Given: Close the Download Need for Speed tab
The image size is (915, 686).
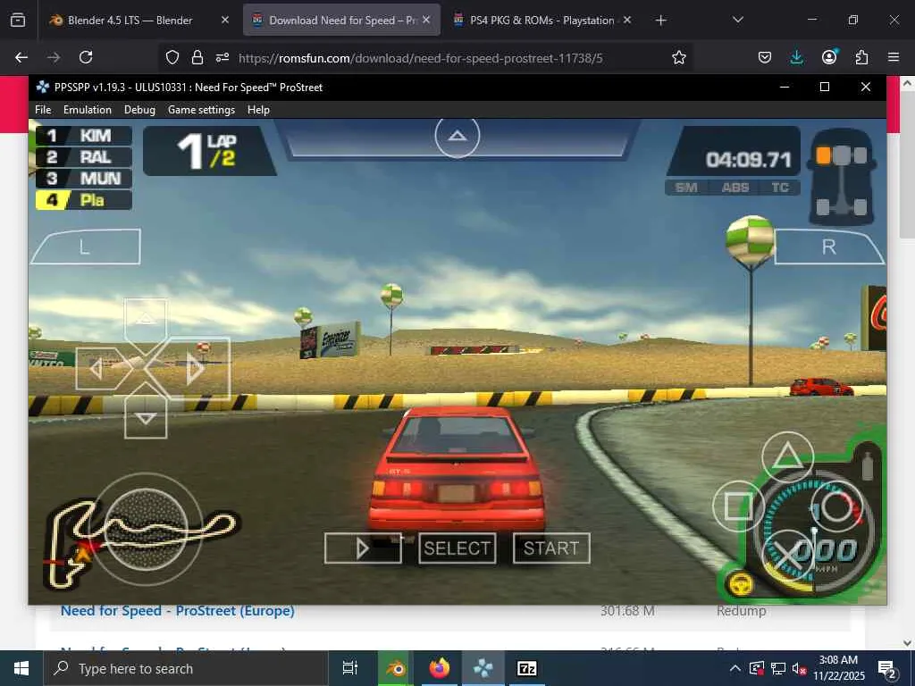Looking at the screenshot, I should point(426,20).
